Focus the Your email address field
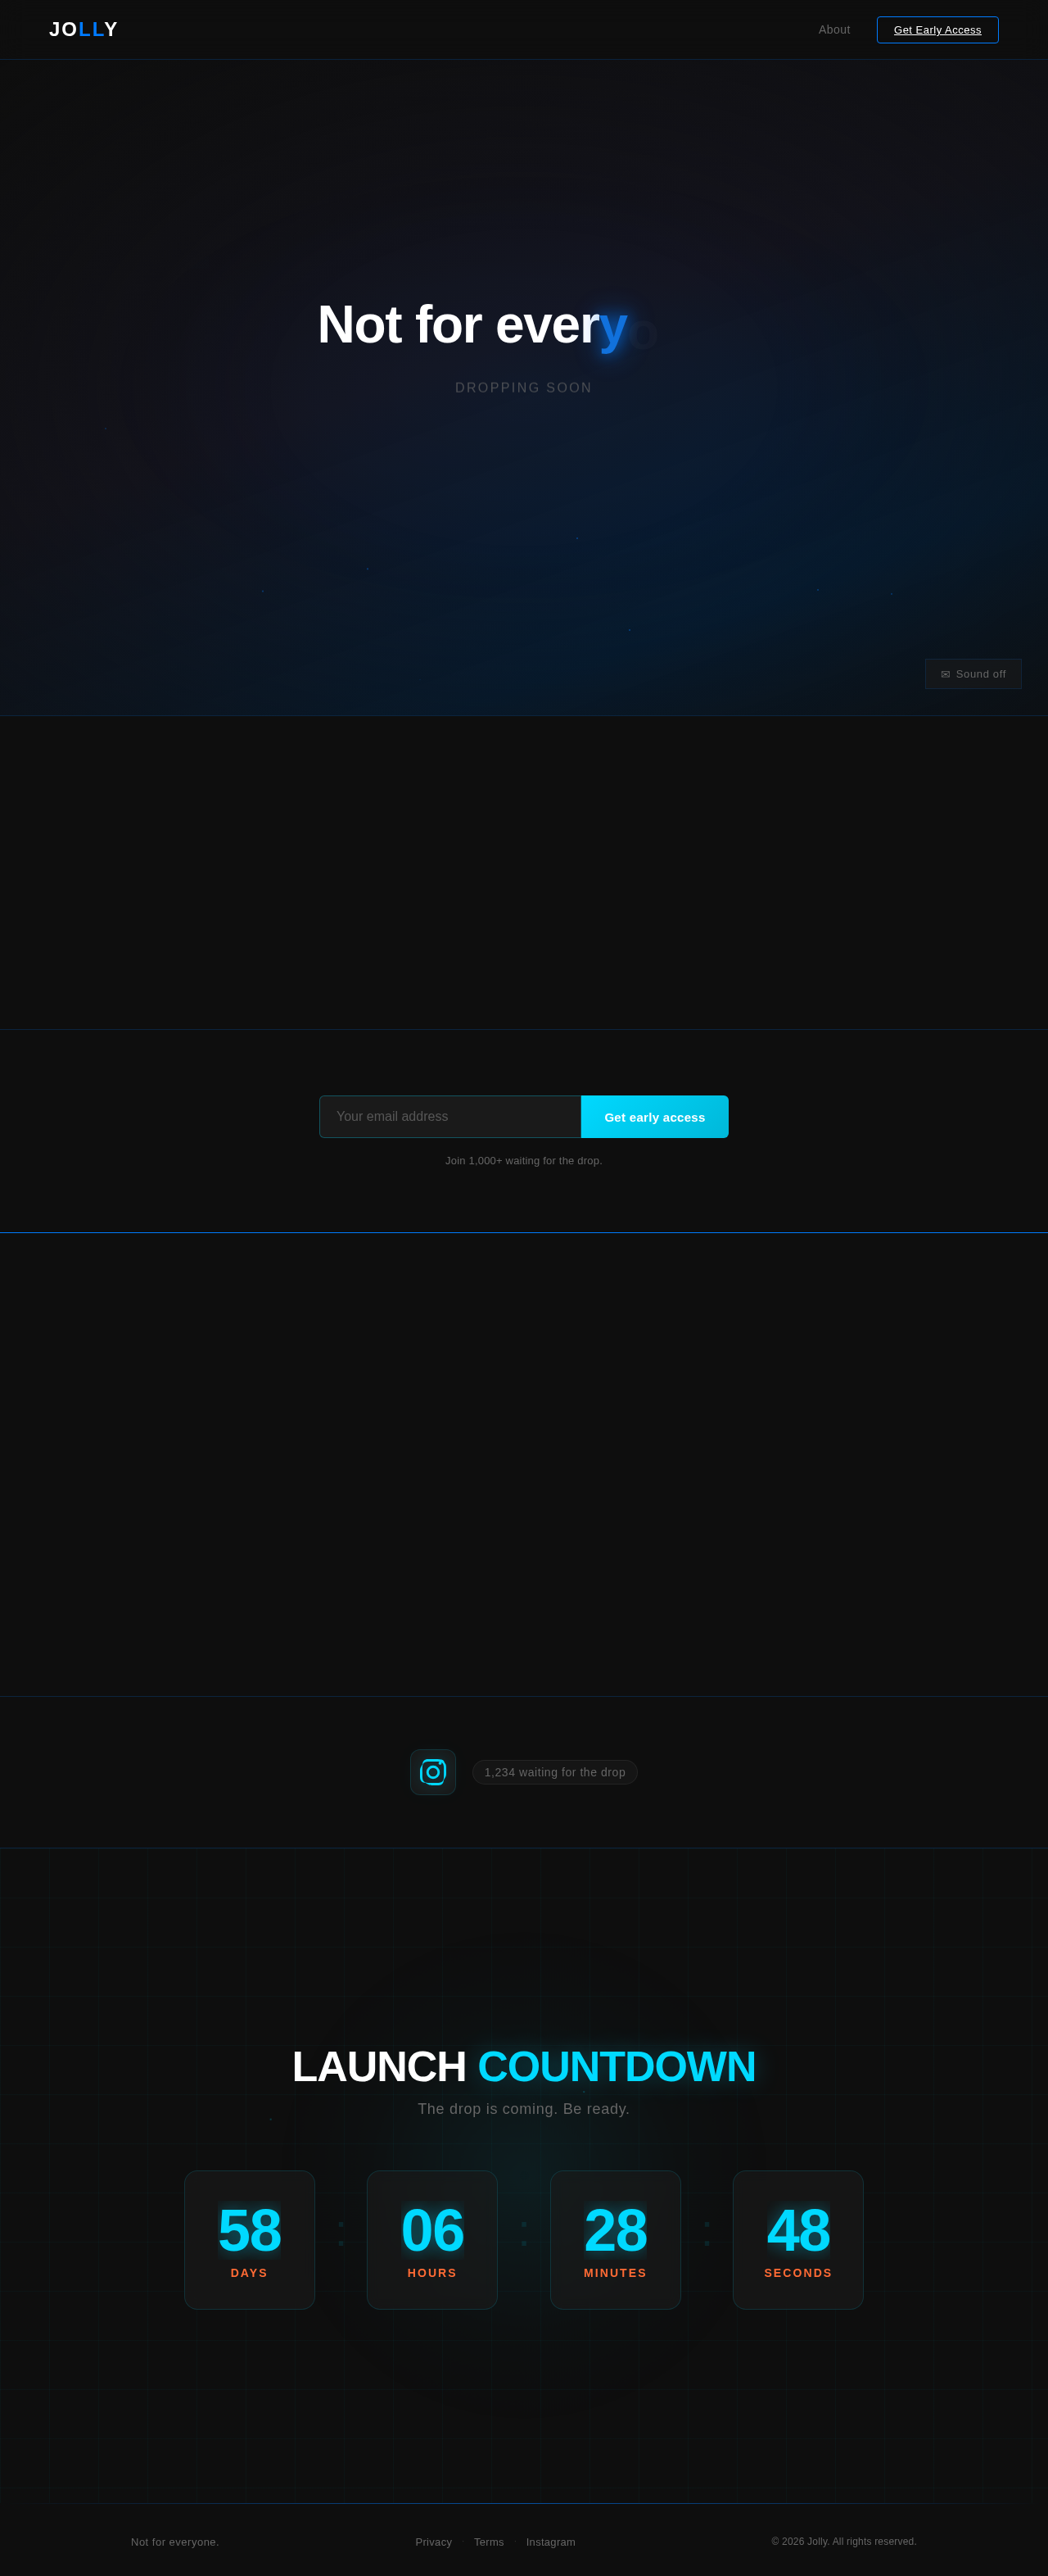Image resolution: width=1048 pixels, height=2576 pixels. pos(450,1116)
